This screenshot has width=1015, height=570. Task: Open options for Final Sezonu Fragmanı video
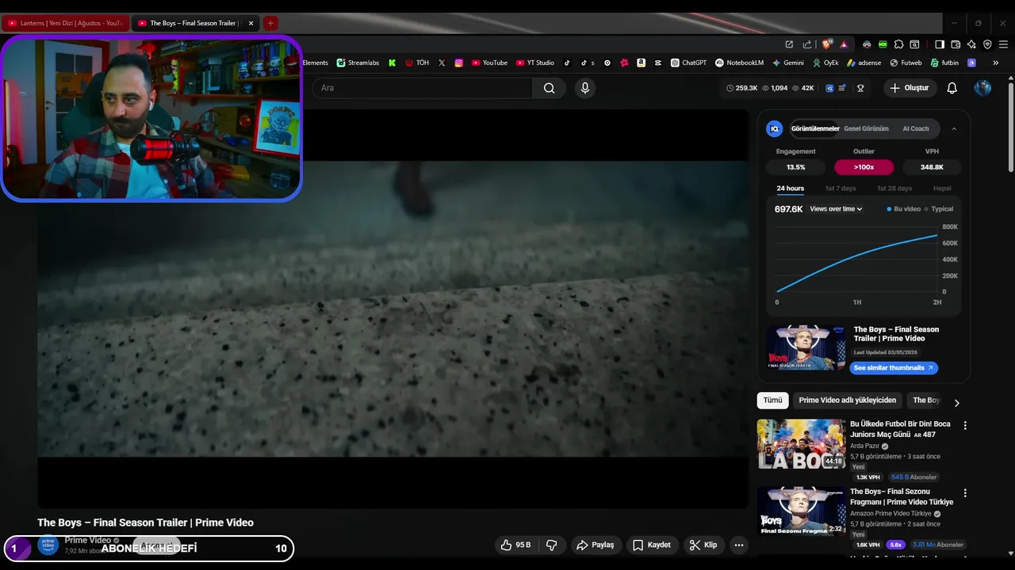pos(965,492)
